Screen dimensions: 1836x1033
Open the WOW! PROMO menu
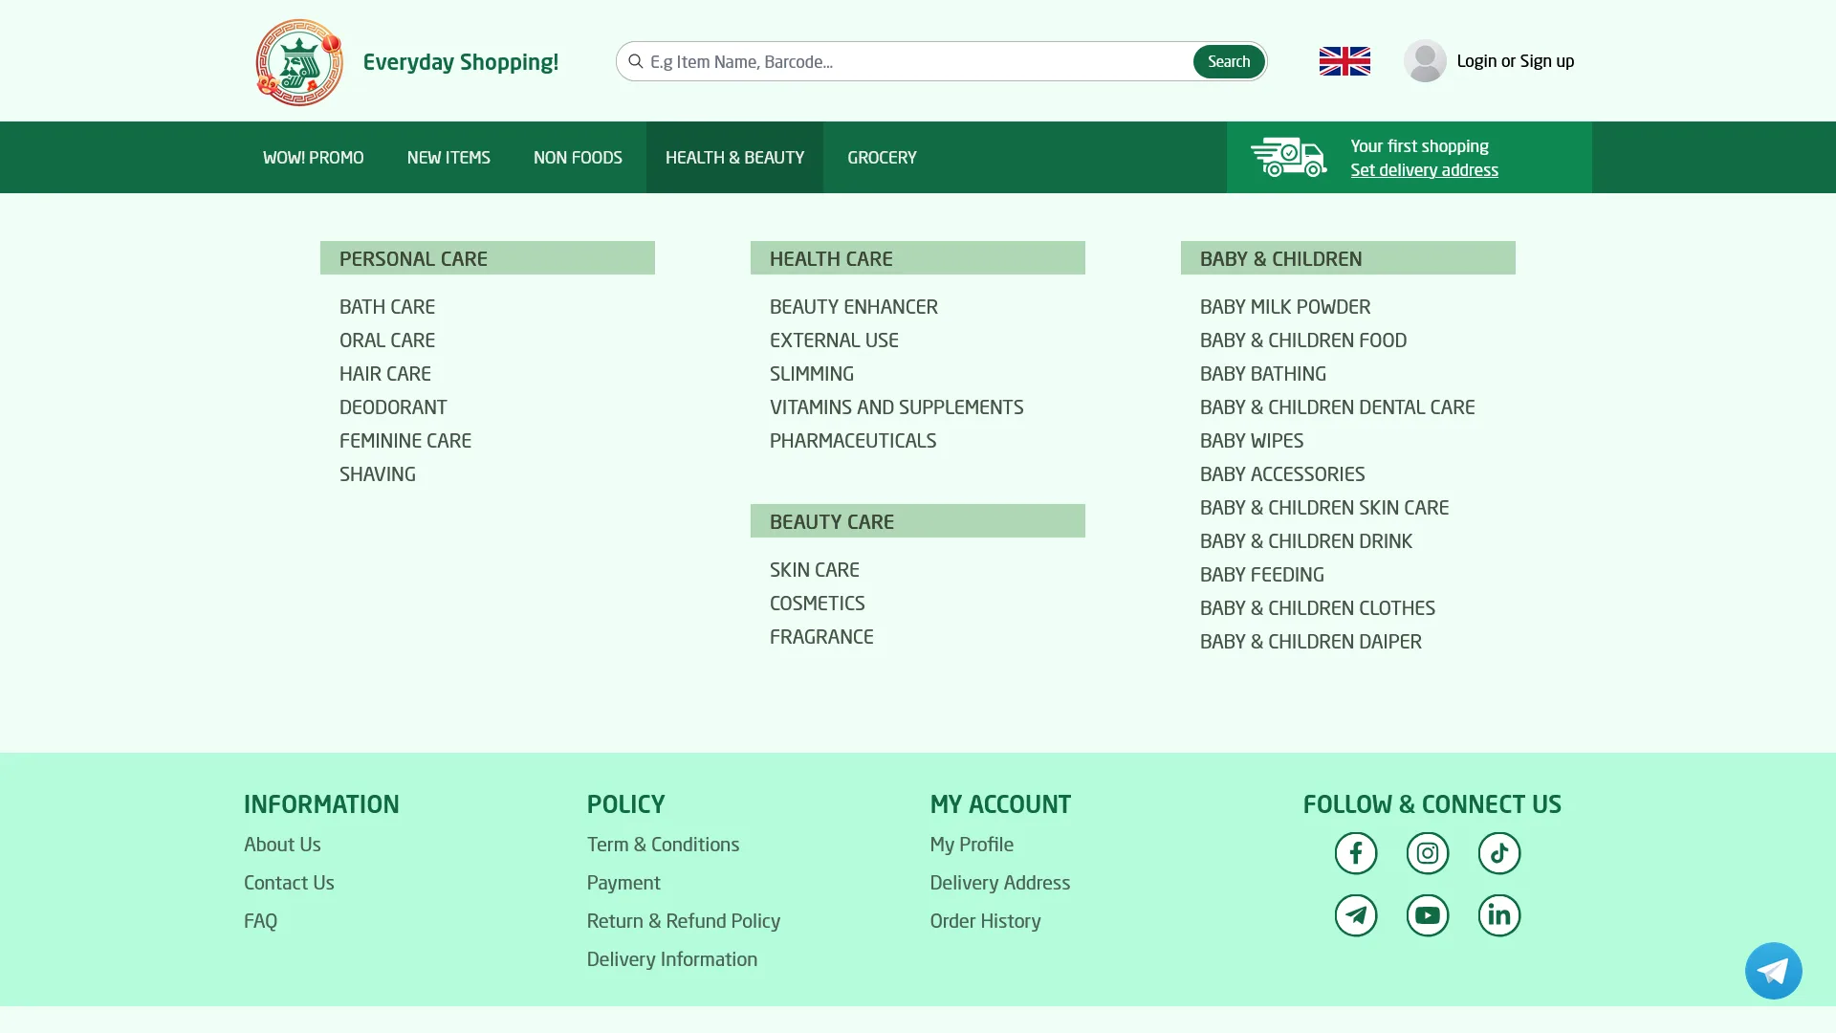click(313, 157)
